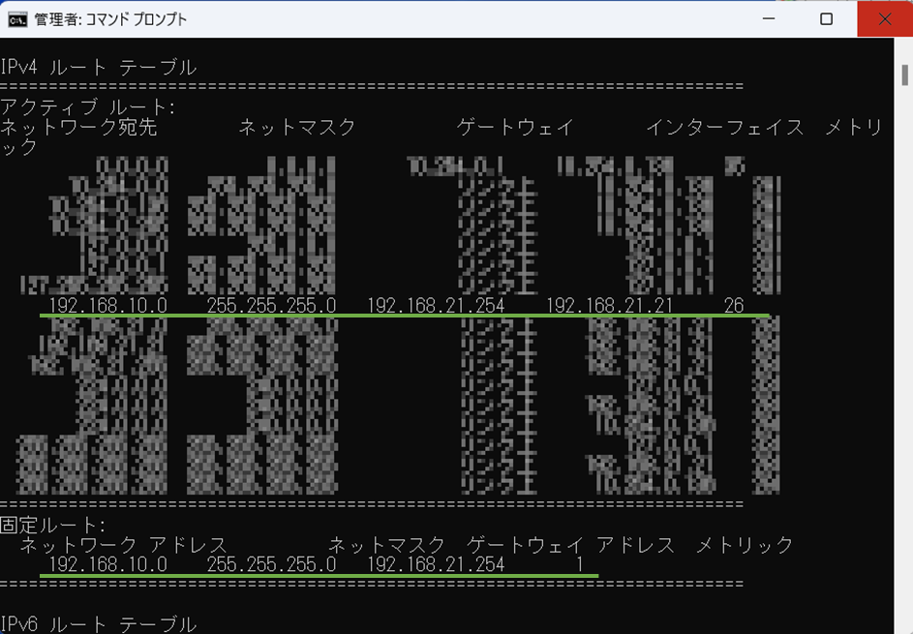Click 255.255.255.0 in the active routes row
This screenshot has height=634, width=913.
pos(271,306)
